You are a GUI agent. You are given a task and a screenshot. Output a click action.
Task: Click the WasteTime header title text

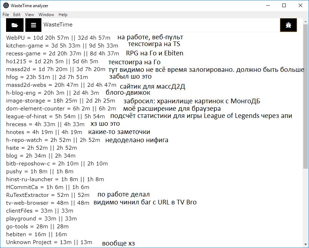pyautogui.click(x=58, y=25)
